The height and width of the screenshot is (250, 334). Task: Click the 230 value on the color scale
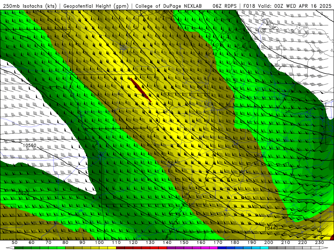click(x=319, y=242)
